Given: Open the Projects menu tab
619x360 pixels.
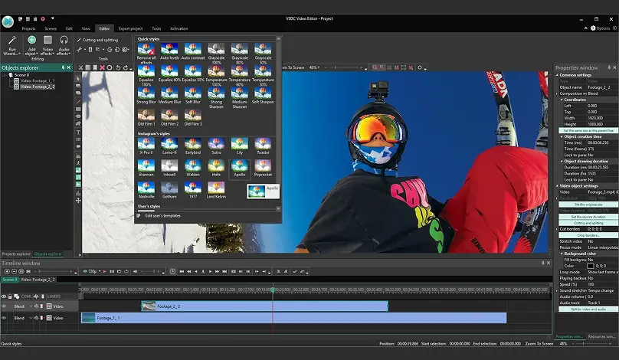Looking at the screenshot, I should pos(28,29).
